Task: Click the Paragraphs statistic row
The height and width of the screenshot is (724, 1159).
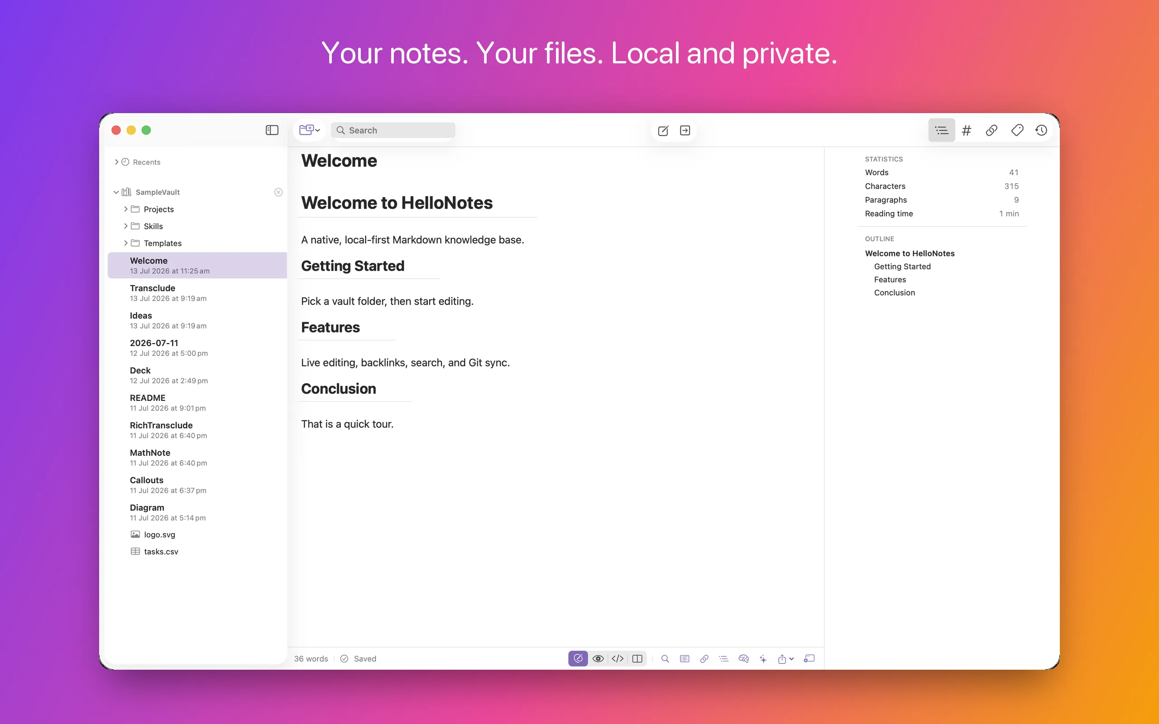Action: [x=942, y=200]
